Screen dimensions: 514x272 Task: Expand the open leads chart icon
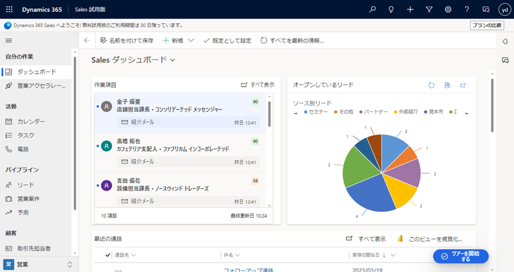[463, 85]
